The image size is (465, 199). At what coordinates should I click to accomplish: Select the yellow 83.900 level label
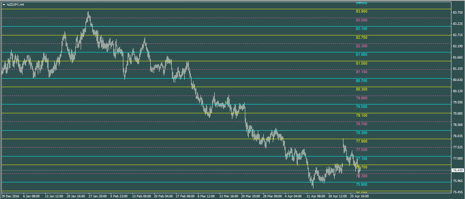pyautogui.click(x=361, y=12)
